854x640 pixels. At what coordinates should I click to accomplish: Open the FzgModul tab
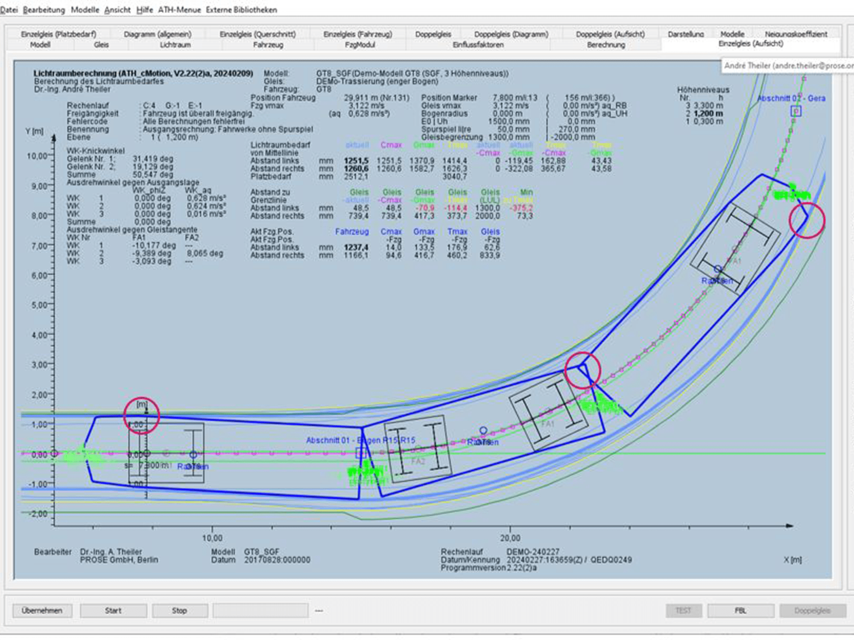click(x=360, y=45)
